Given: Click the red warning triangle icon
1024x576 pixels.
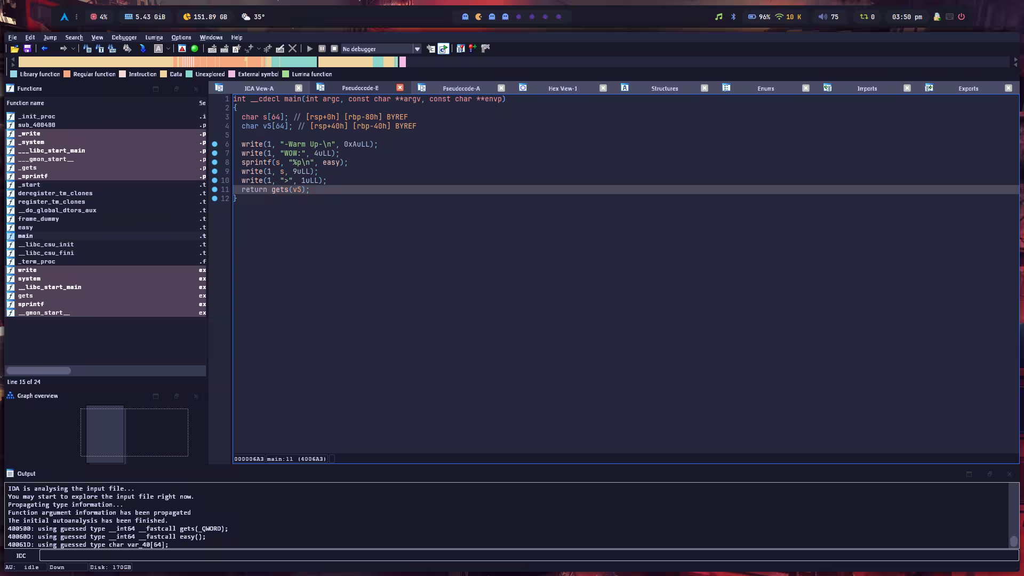Looking at the screenshot, I should pos(182,49).
